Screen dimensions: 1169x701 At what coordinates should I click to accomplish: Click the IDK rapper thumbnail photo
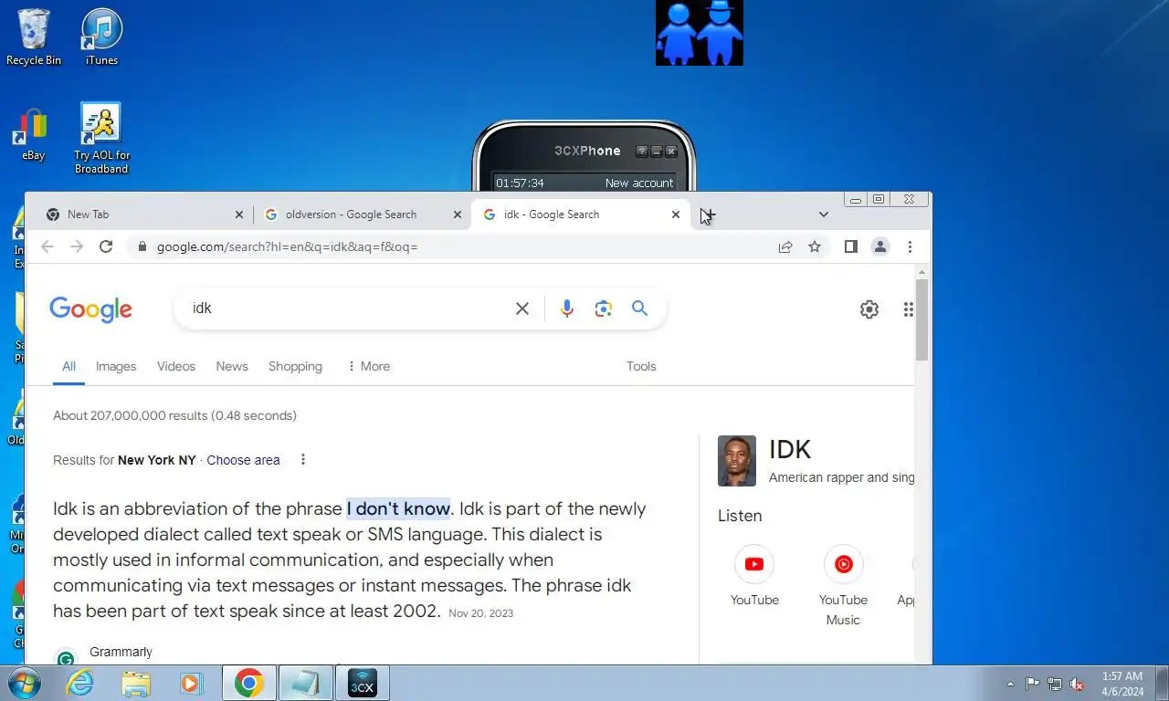737,461
